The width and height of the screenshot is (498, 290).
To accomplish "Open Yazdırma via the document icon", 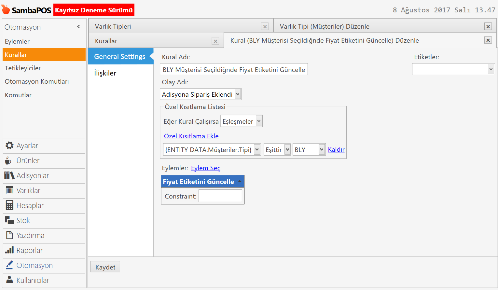I will pos(9,235).
